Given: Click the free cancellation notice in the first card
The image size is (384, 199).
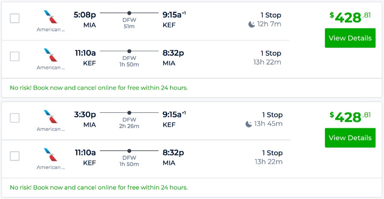Looking at the screenshot, I should (x=99, y=88).
